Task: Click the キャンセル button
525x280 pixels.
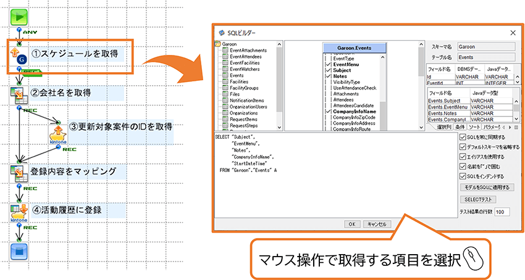Action: (x=377, y=224)
